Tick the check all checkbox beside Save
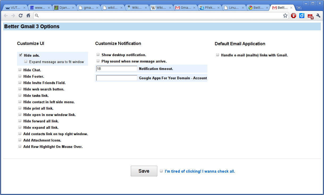The width and height of the screenshot is (324, 195). (x=161, y=171)
